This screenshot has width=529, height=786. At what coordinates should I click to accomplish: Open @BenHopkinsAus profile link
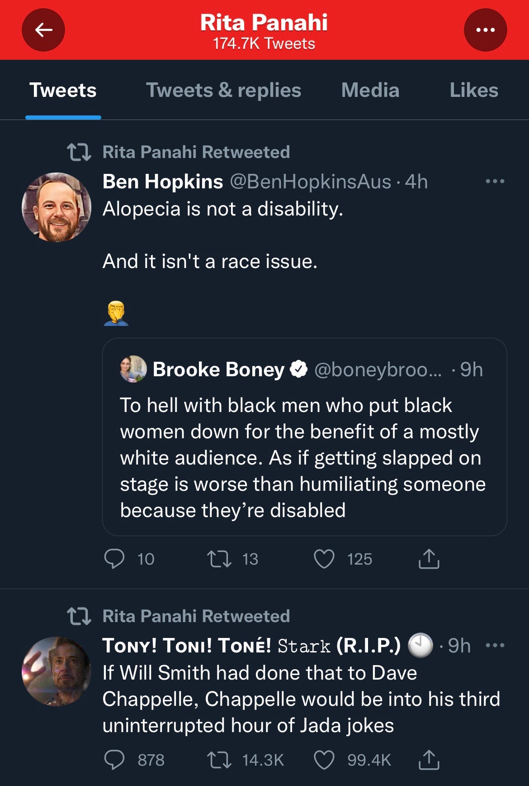[310, 182]
